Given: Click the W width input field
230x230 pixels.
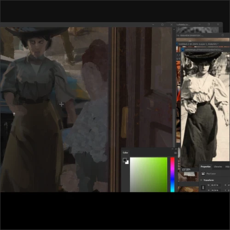Looking at the screenshot, I should point(216,185).
